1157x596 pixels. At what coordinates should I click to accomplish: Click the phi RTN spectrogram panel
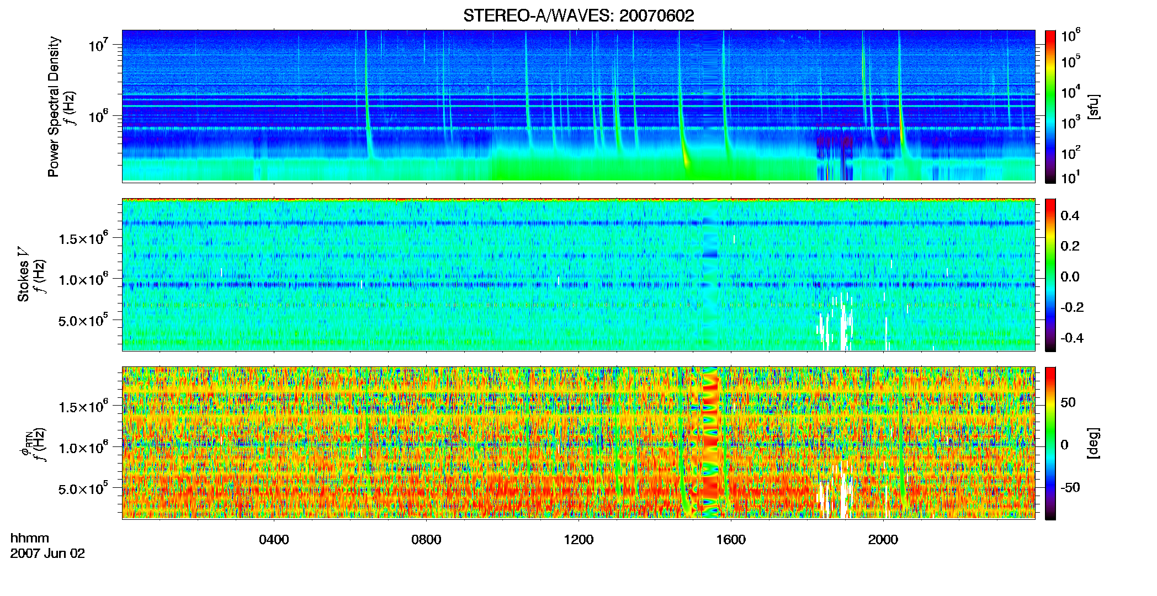click(578, 443)
